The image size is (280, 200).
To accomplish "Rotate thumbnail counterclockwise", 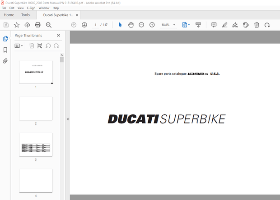I will click(x=48, y=46).
